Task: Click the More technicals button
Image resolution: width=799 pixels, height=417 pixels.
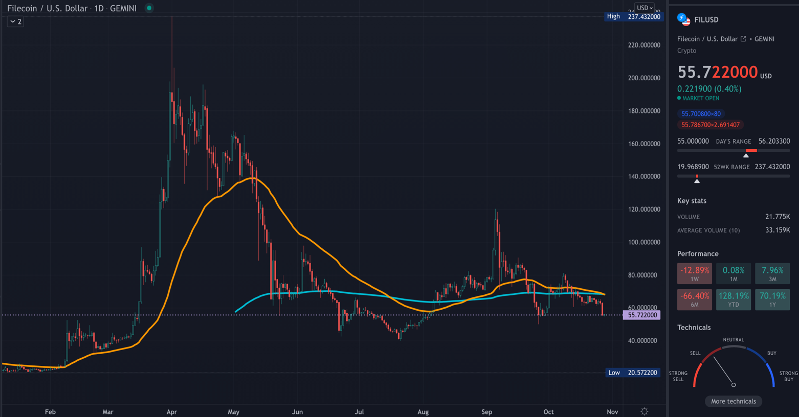Action: pyautogui.click(x=733, y=401)
